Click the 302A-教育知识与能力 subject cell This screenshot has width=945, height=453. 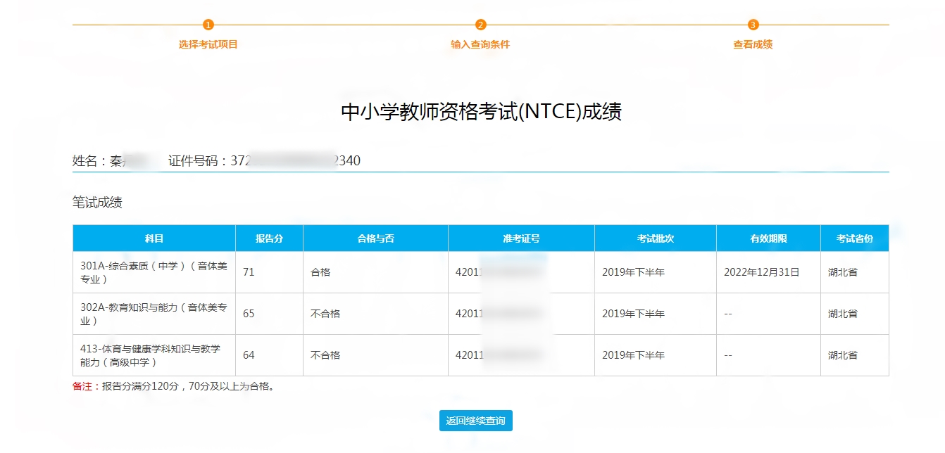[154, 314]
